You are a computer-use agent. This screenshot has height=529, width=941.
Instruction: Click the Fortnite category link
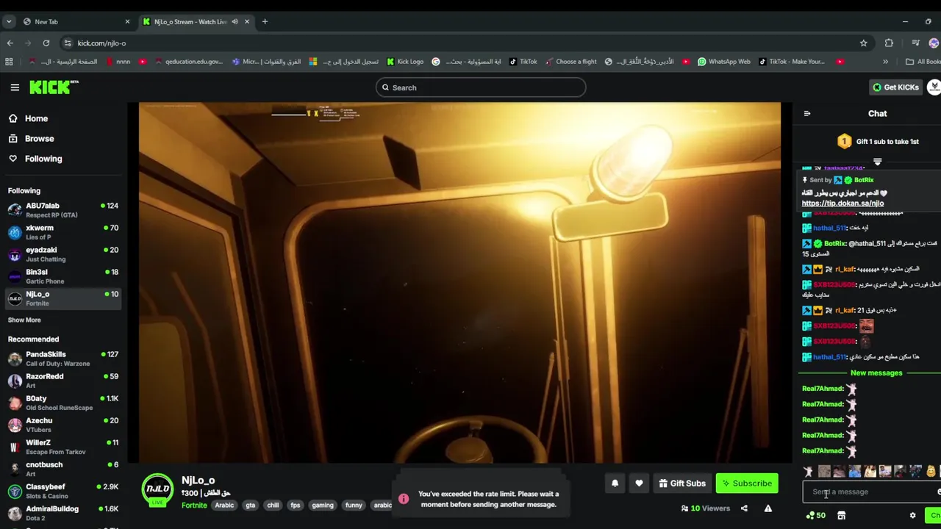tap(194, 505)
